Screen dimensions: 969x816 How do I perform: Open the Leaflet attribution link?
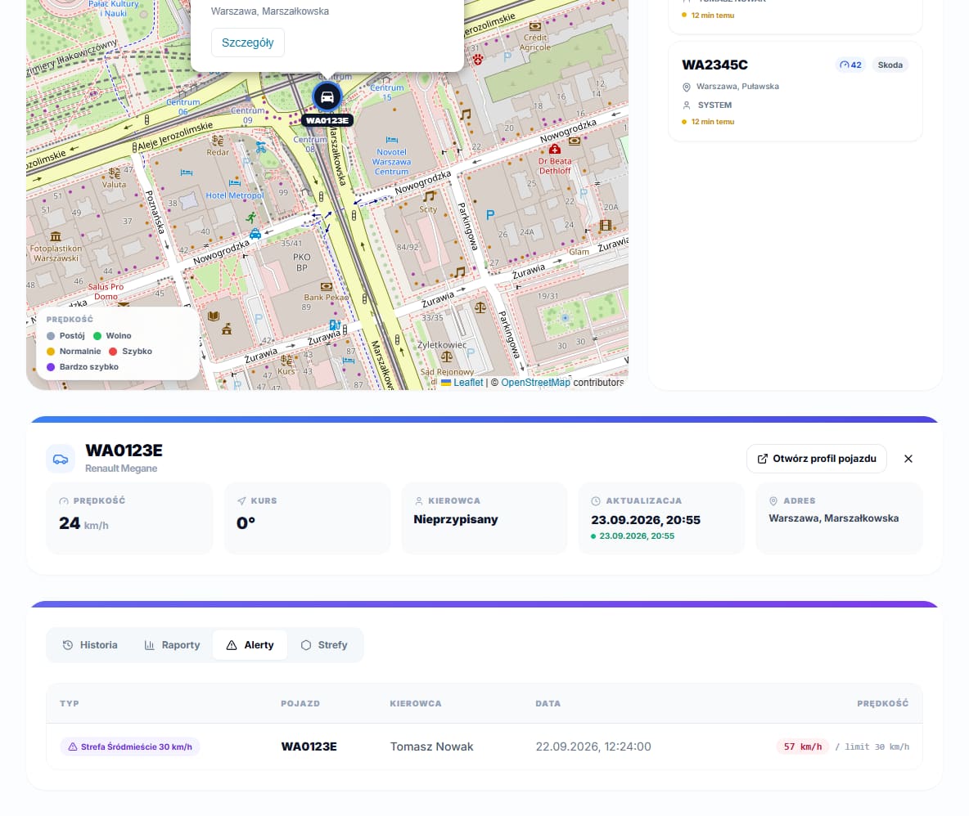[468, 383]
